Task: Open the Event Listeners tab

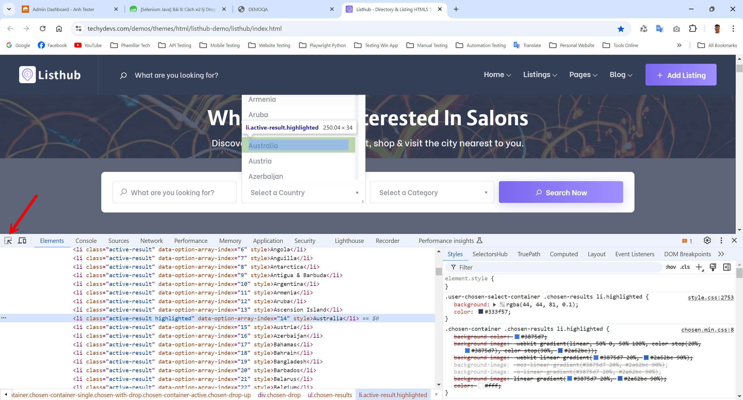Action: (635, 254)
